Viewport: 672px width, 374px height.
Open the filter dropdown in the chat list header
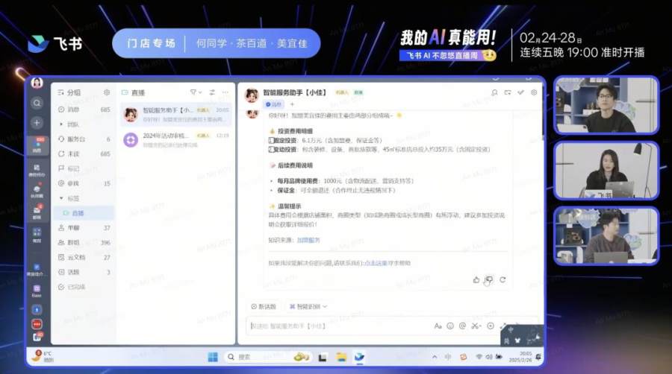pyautogui.click(x=194, y=92)
